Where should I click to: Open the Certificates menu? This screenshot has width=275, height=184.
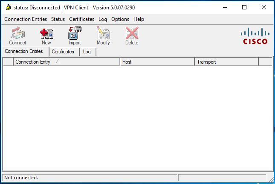[81, 19]
